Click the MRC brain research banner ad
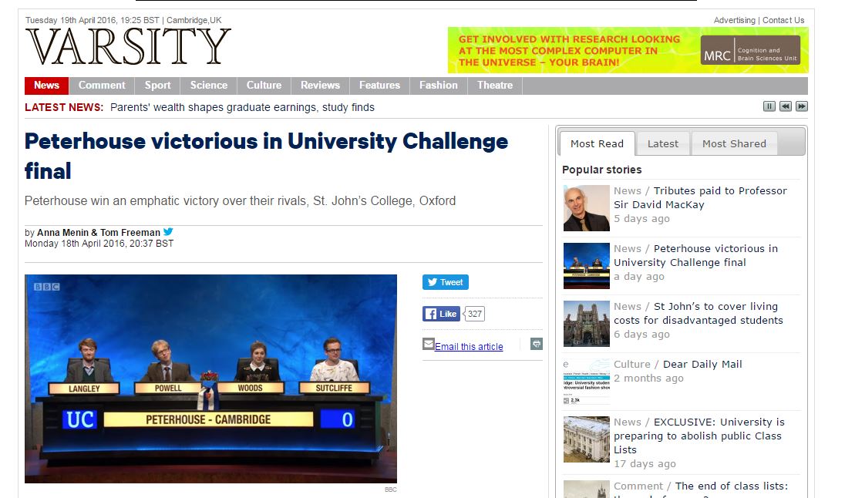The image size is (845, 498). [x=628, y=50]
